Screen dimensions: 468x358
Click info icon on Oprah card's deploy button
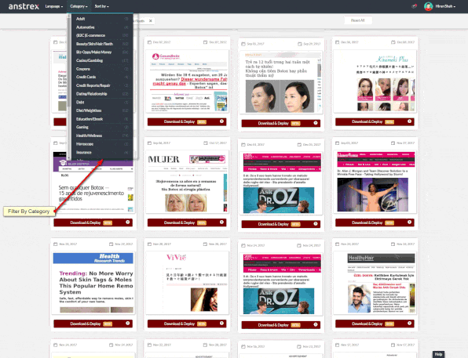(410, 222)
